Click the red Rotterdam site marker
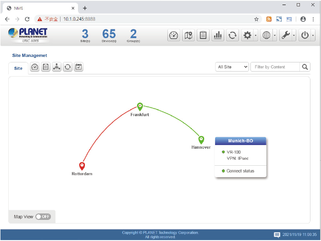 pyautogui.click(x=82, y=166)
